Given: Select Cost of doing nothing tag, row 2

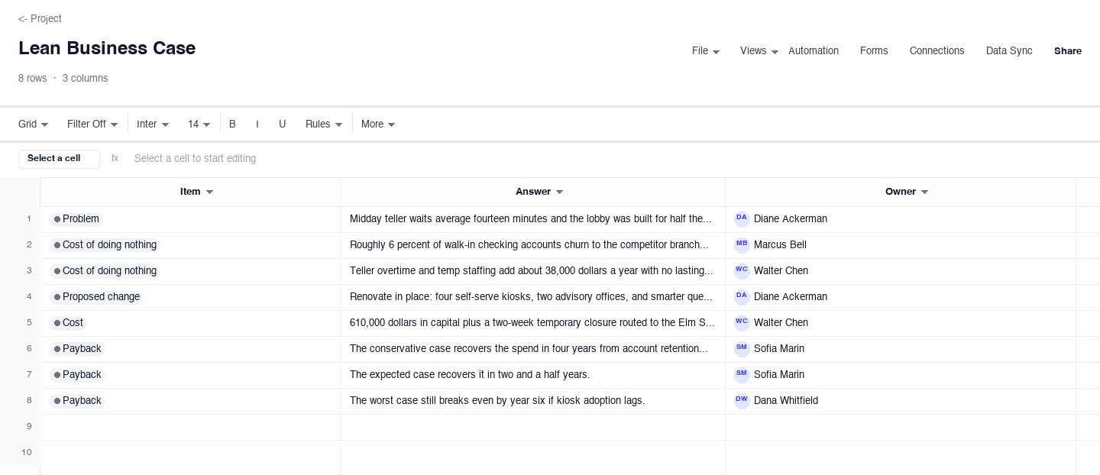Looking at the screenshot, I should 105,245.
